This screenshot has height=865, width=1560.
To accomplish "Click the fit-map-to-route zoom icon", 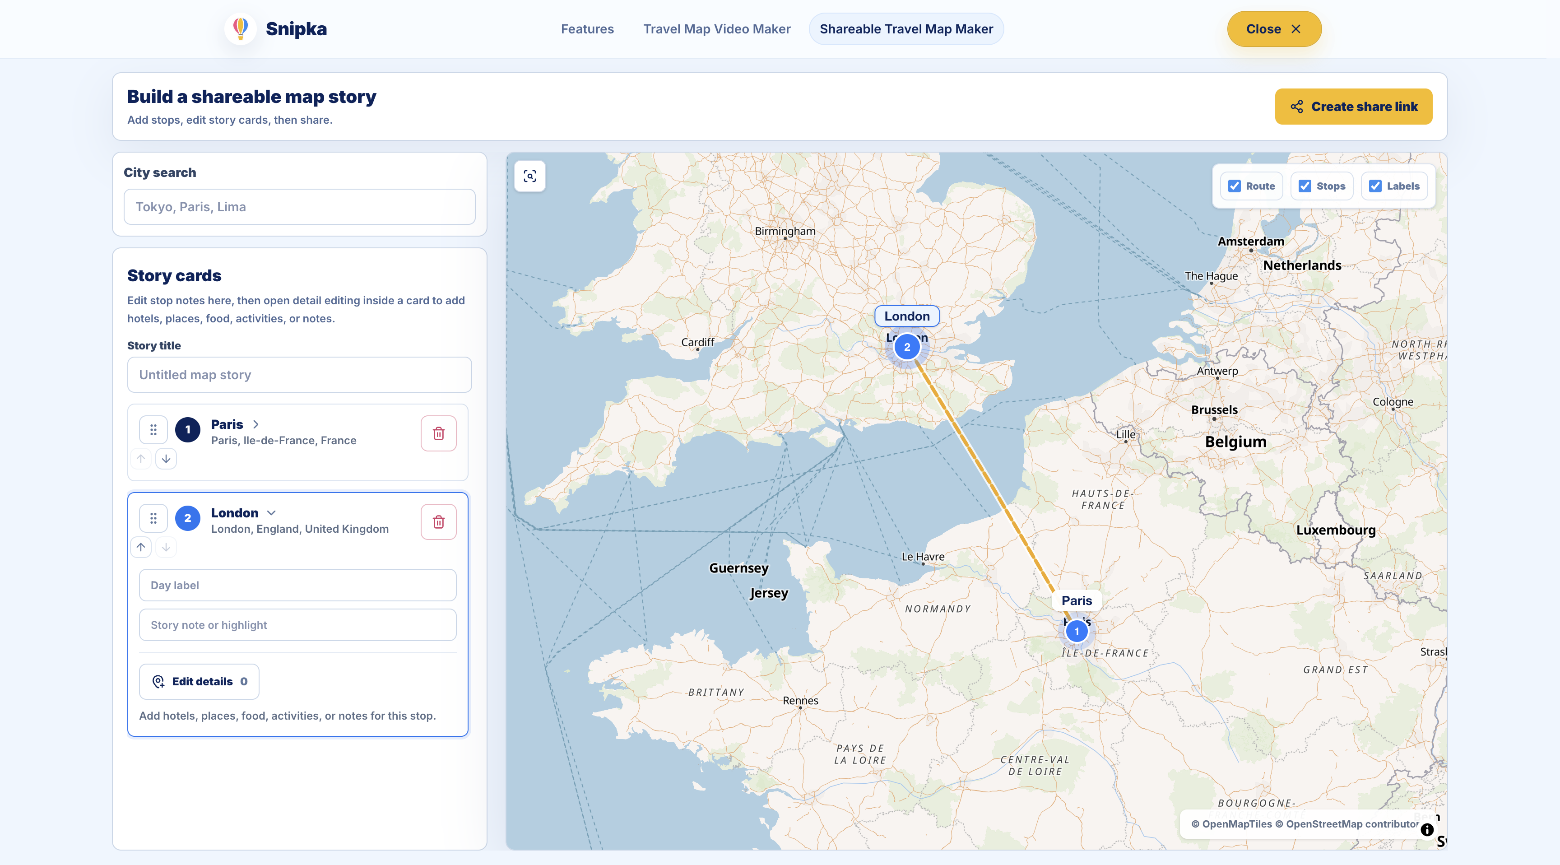I will (530, 176).
